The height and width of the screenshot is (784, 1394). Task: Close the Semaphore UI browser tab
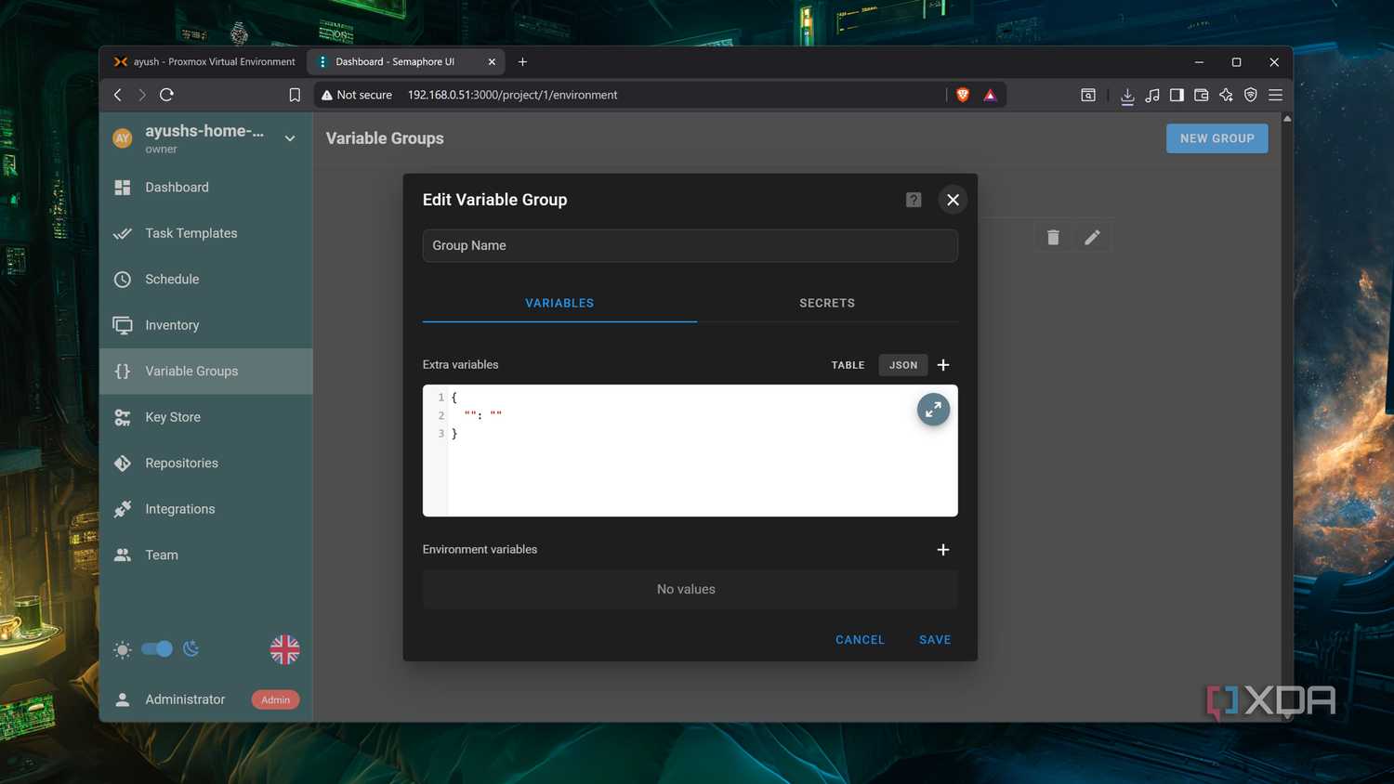pyautogui.click(x=492, y=62)
